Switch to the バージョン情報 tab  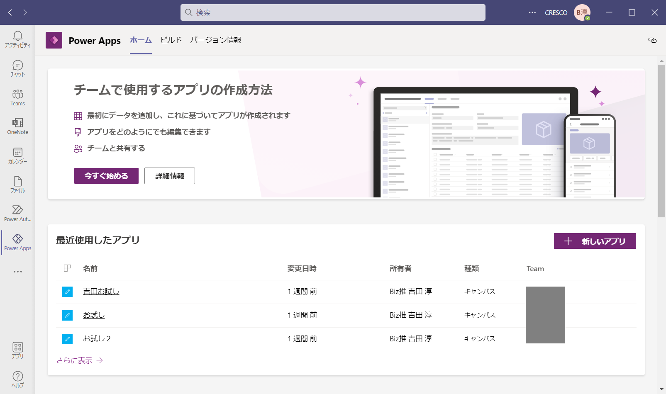click(215, 40)
